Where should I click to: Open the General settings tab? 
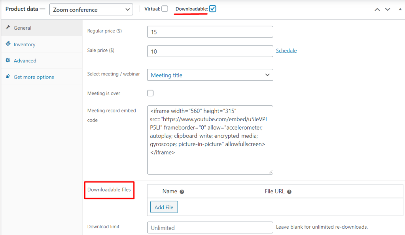(23, 28)
